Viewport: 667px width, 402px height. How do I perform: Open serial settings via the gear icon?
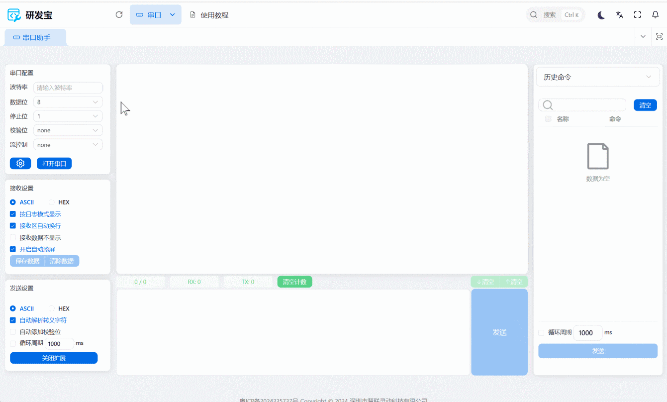(x=20, y=163)
